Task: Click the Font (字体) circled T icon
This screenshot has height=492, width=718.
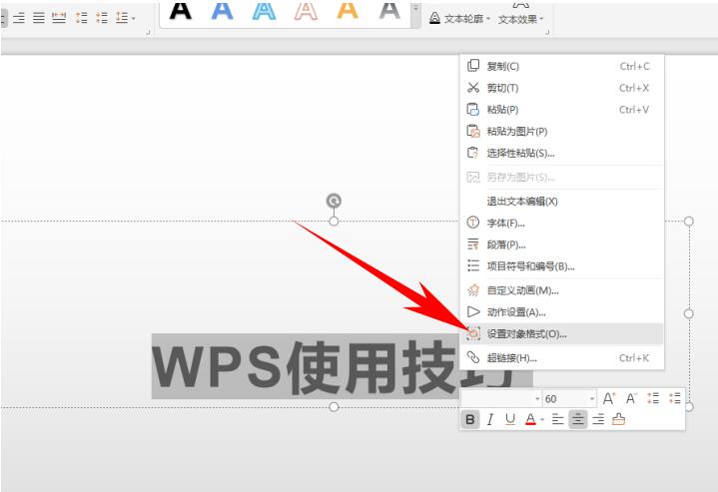Action: (473, 223)
